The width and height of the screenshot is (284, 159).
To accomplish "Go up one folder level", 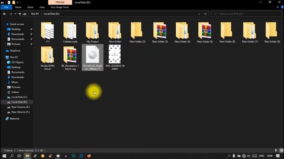I will 20,14.
